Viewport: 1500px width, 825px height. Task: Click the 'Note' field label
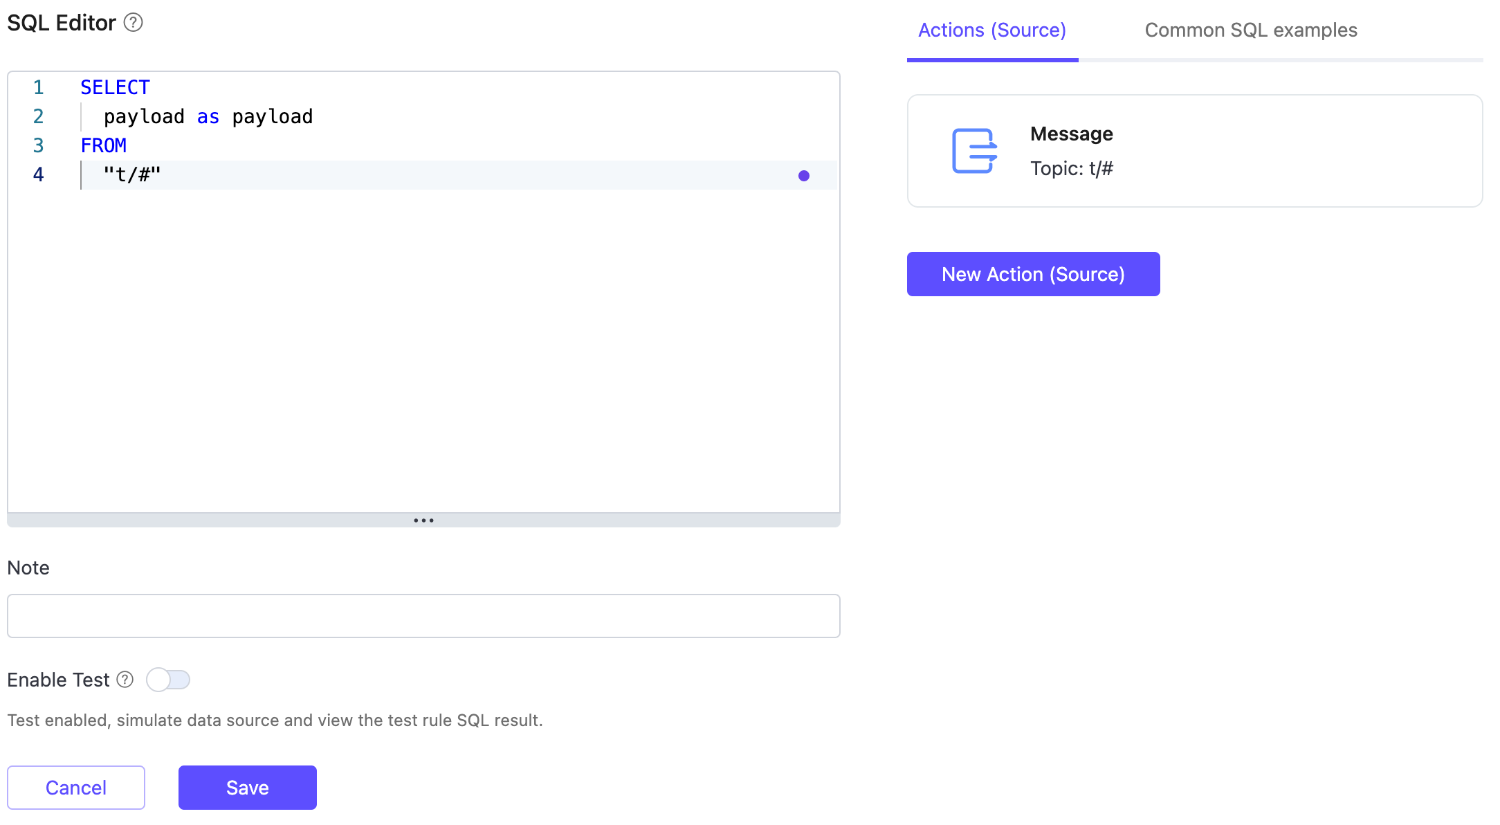tap(28, 568)
